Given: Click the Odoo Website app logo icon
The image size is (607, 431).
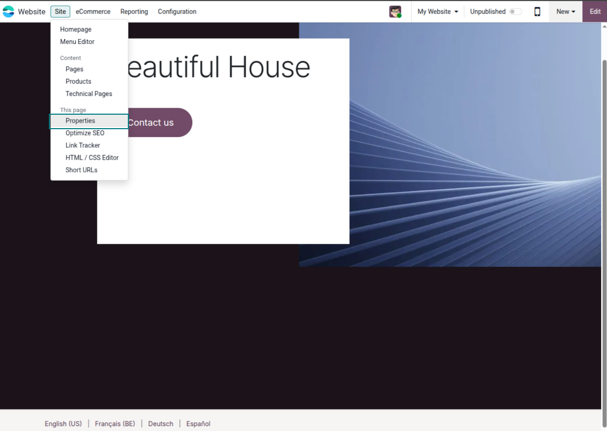Looking at the screenshot, I should 9,11.
